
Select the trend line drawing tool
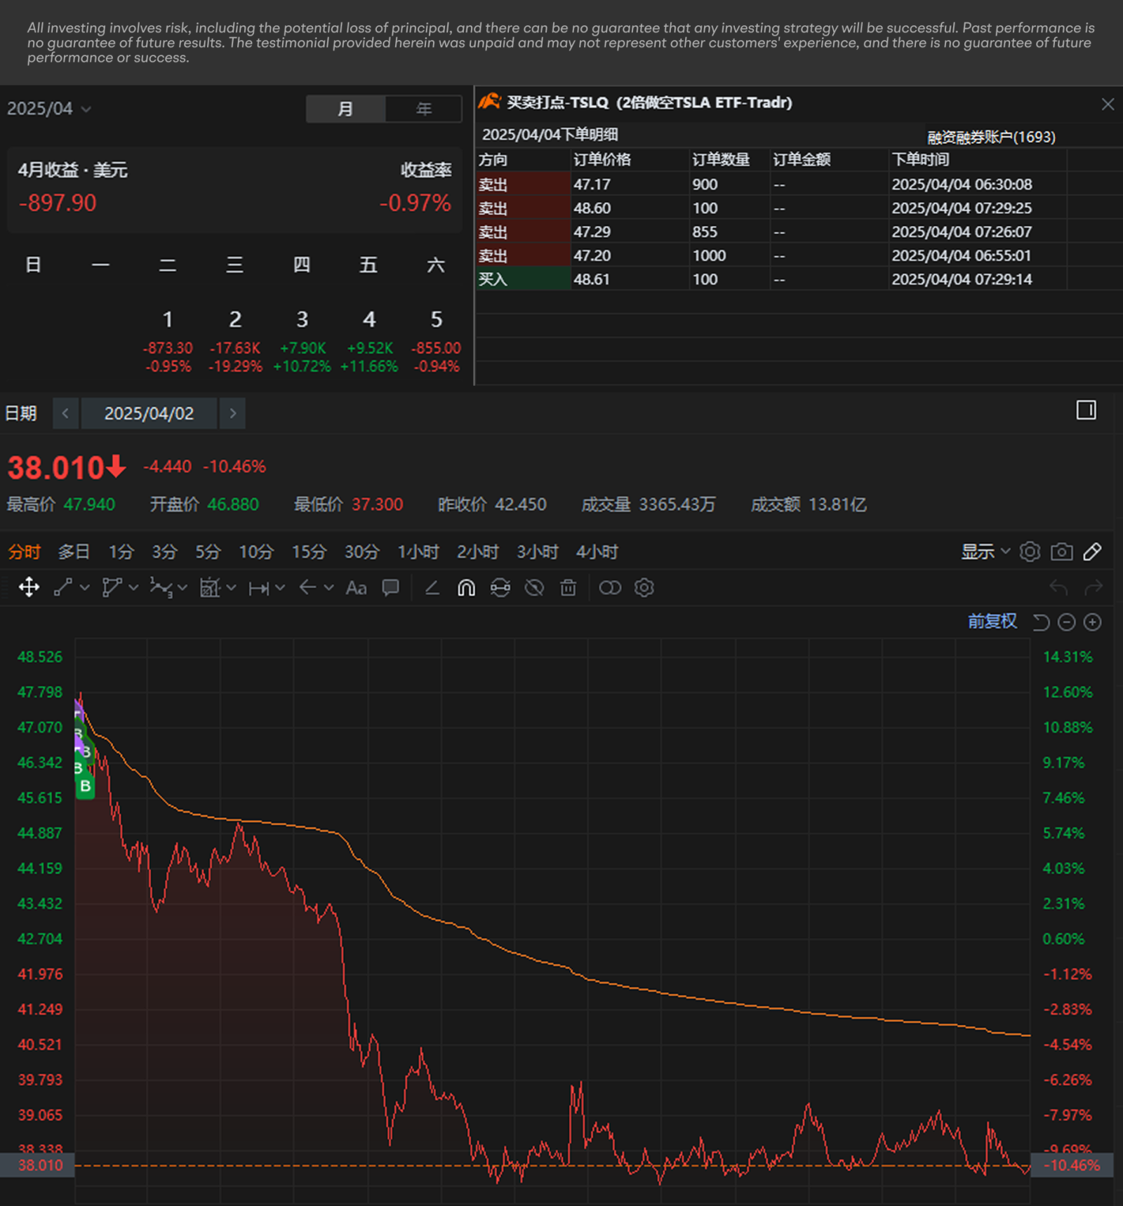pos(63,587)
